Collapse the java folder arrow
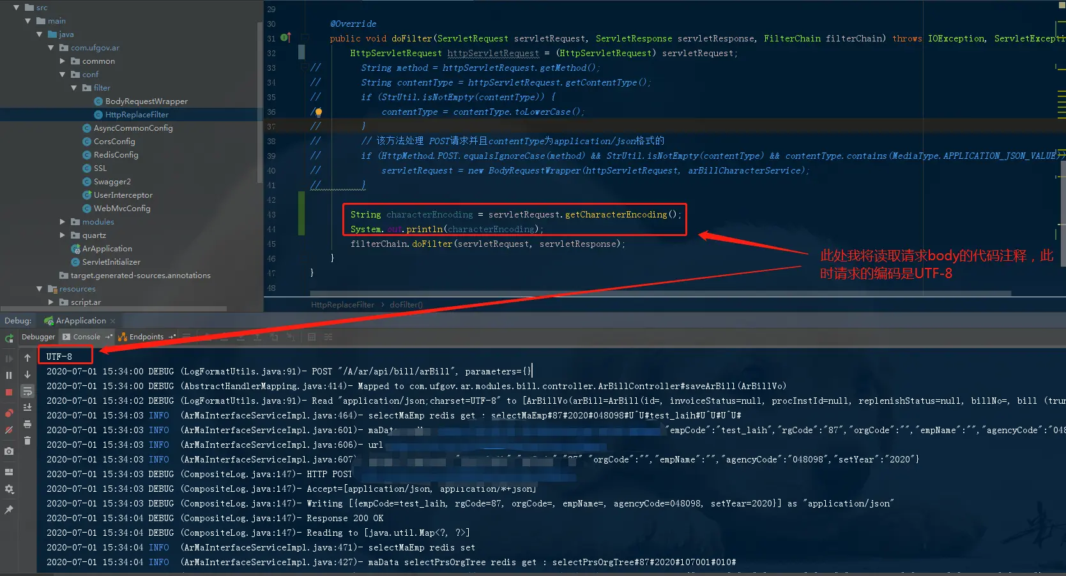The width and height of the screenshot is (1066, 576). click(40, 34)
